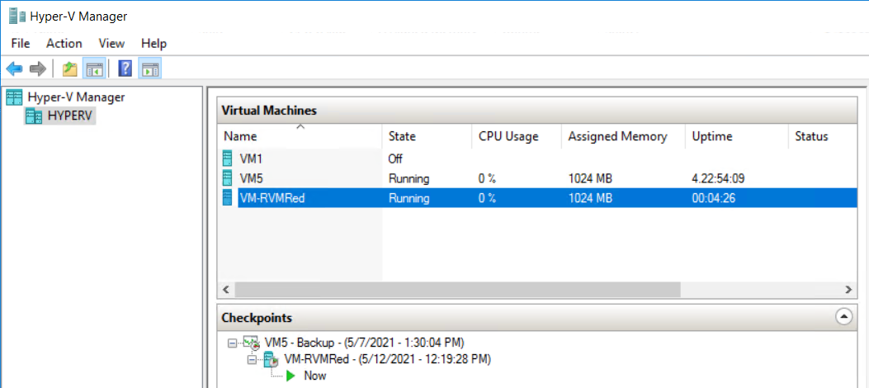The height and width of the screenshot is (388, 869).
Task: Click the Back arrow toolbar icon
Action: pyautogui.click(x=14, y=69)
